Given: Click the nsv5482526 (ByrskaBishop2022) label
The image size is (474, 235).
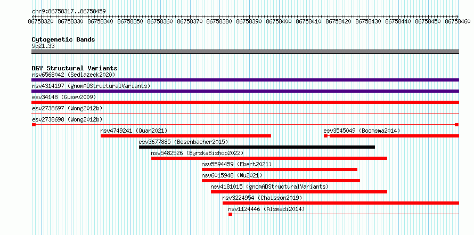Looking at the screenshot, I should [x=197, y=153].
